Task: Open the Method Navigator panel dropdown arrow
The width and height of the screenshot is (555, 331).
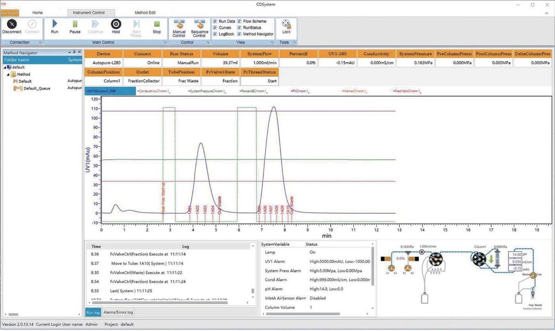Action: coord(70,52)
